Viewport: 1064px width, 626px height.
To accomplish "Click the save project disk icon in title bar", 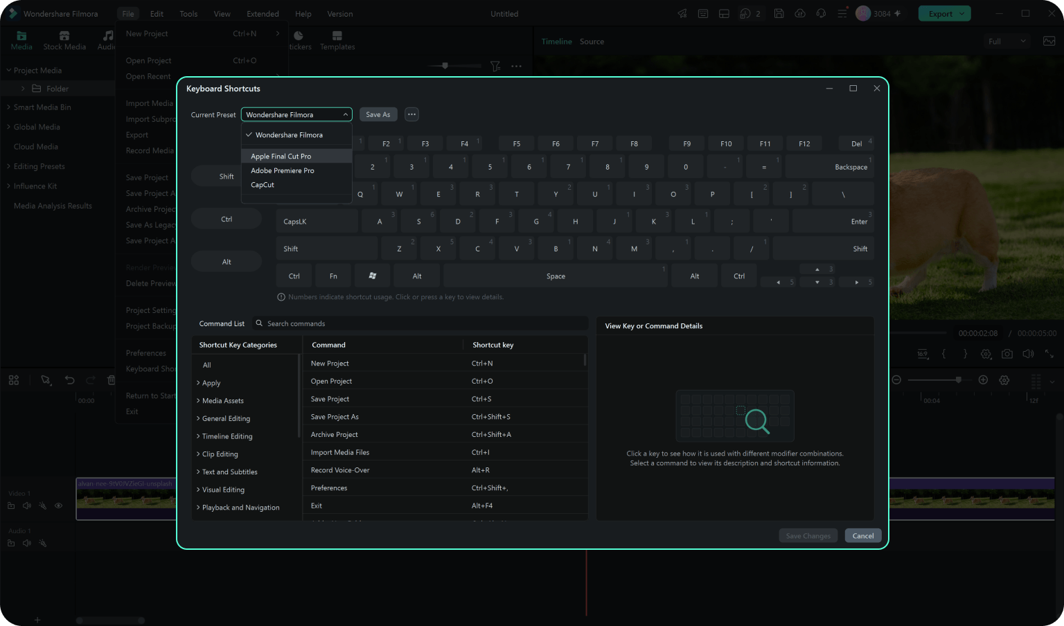I will pos(779,14).
